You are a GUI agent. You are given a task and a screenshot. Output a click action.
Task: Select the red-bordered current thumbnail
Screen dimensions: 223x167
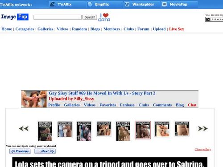[x=143, y=130]
